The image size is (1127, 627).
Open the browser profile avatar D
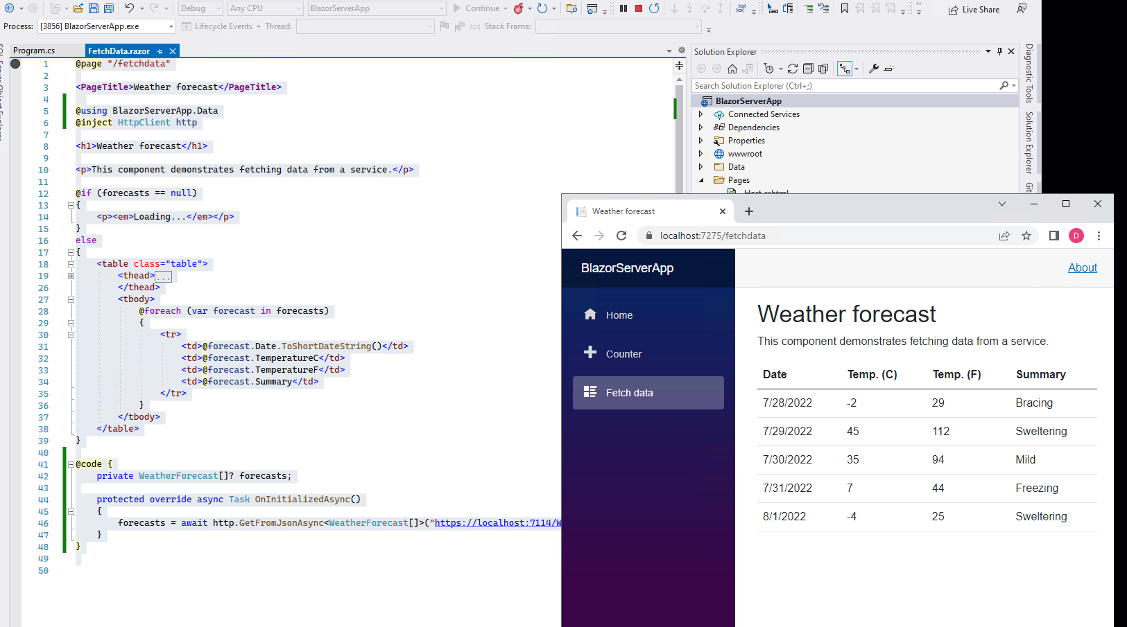[1076, 236]
